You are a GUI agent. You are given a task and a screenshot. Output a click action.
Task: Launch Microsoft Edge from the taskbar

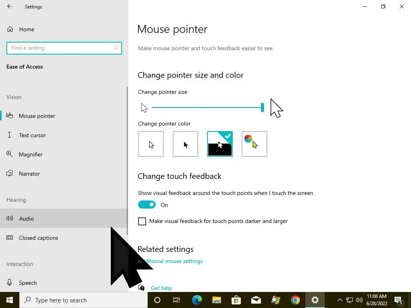click(x=197, y=300)
